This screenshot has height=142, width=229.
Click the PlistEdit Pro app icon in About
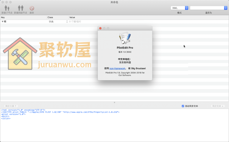[x=125, y=38]
